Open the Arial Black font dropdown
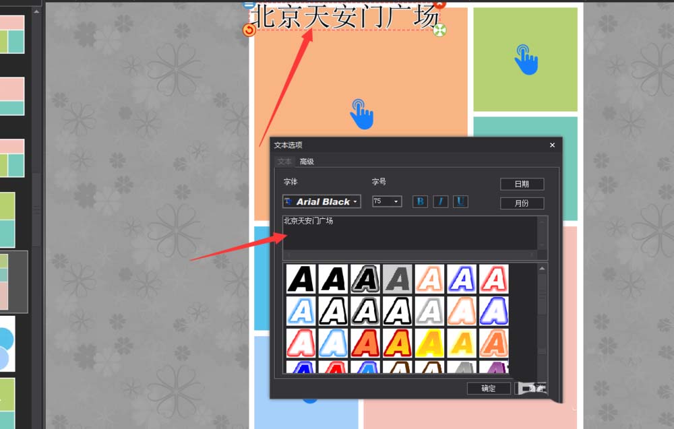This screenshot has width=674, height=429. click(321, 201)
